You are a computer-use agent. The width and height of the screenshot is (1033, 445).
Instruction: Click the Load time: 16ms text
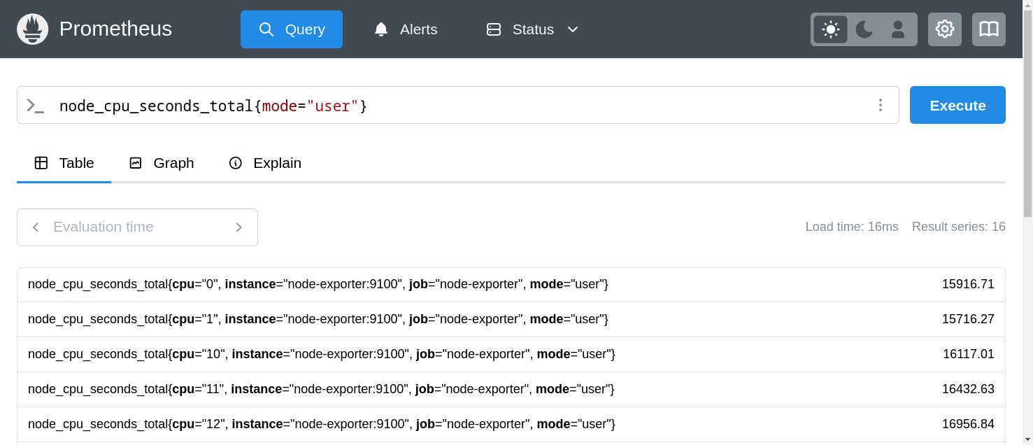(x=852, y=227)
